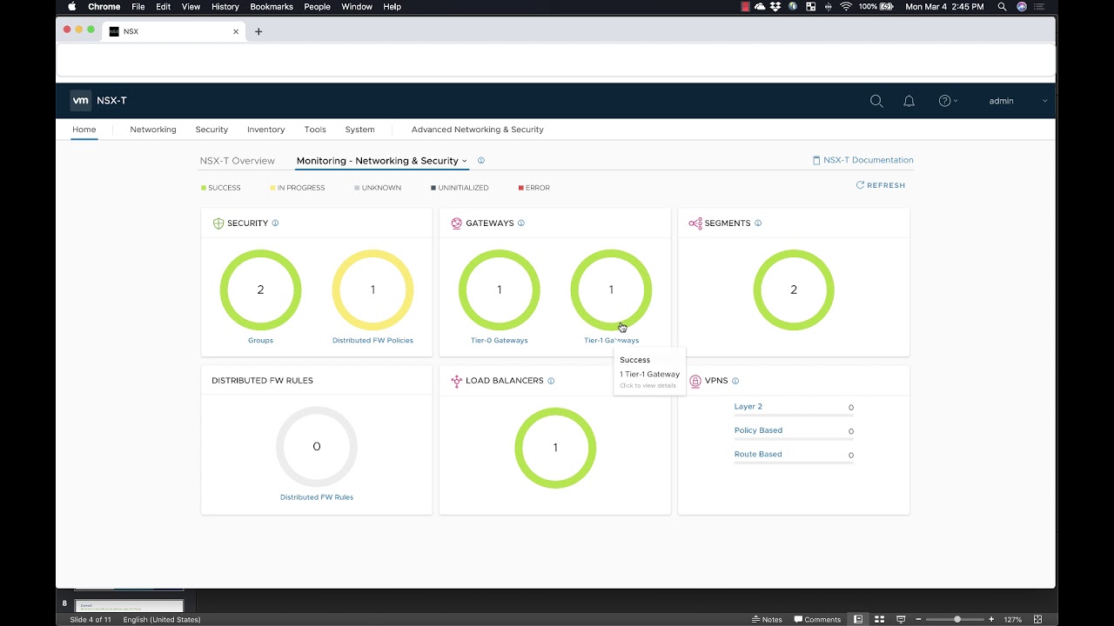Viewport: 1114px width, 626px height.
Task: Click the Dropbox menu bar icon
Action: (x=775, y=7)
